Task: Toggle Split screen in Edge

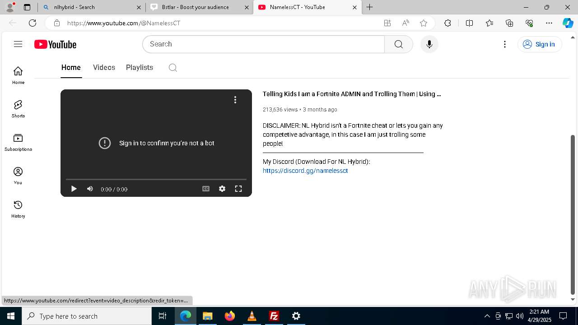Action: tap(469, 23)
